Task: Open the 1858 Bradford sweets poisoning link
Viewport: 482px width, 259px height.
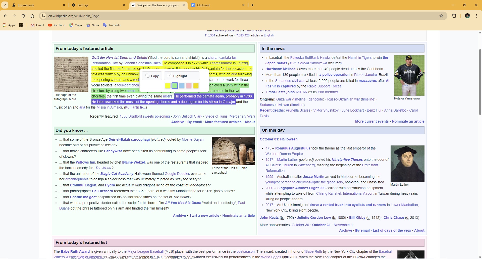Action: (x=145, y=116)
